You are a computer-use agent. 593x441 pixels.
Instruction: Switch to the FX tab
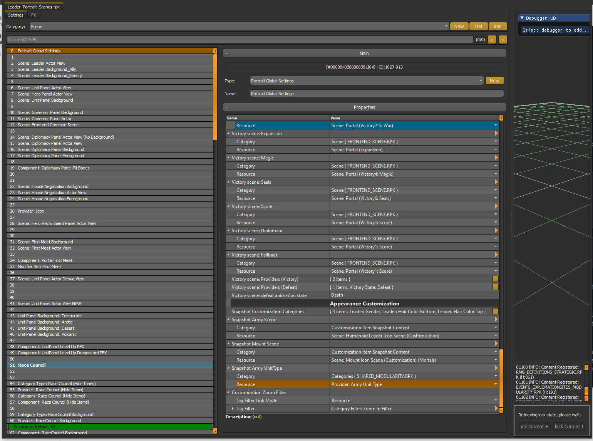click(x=34, y=15)
